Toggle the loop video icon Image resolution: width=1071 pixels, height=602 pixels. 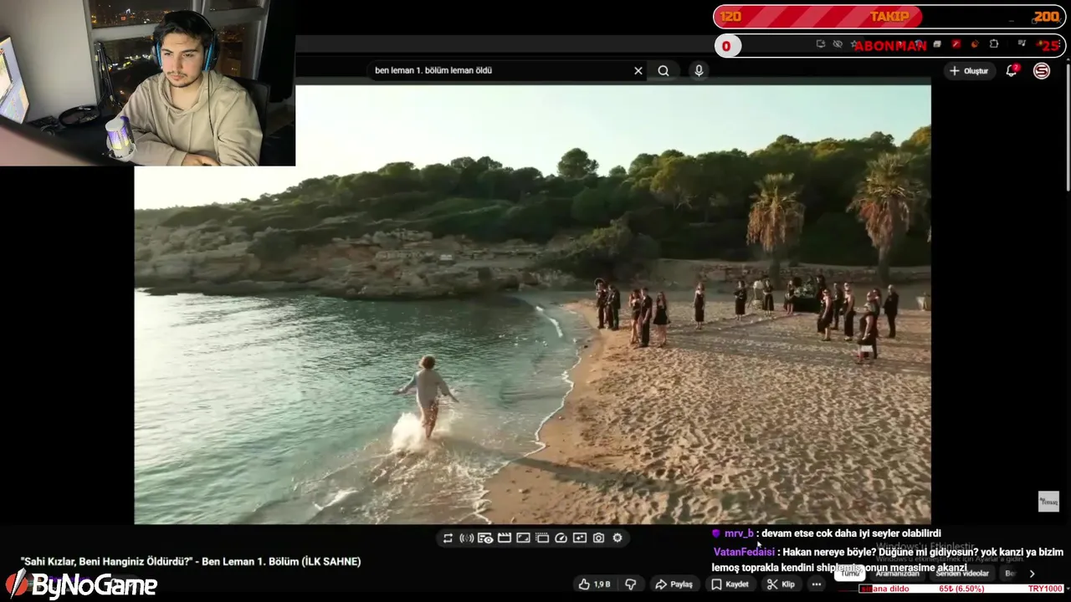448,538
